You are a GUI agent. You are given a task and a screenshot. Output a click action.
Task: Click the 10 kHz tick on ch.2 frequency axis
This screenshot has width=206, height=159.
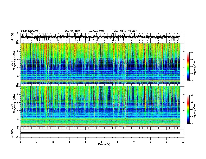(17, 86)
